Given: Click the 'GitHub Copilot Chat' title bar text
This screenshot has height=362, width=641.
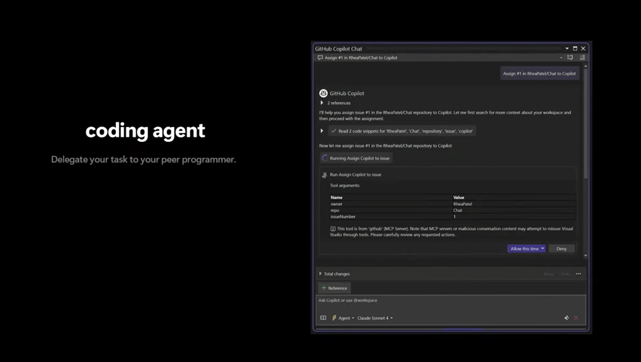Looking at the screenshot, I should [339, 49].
